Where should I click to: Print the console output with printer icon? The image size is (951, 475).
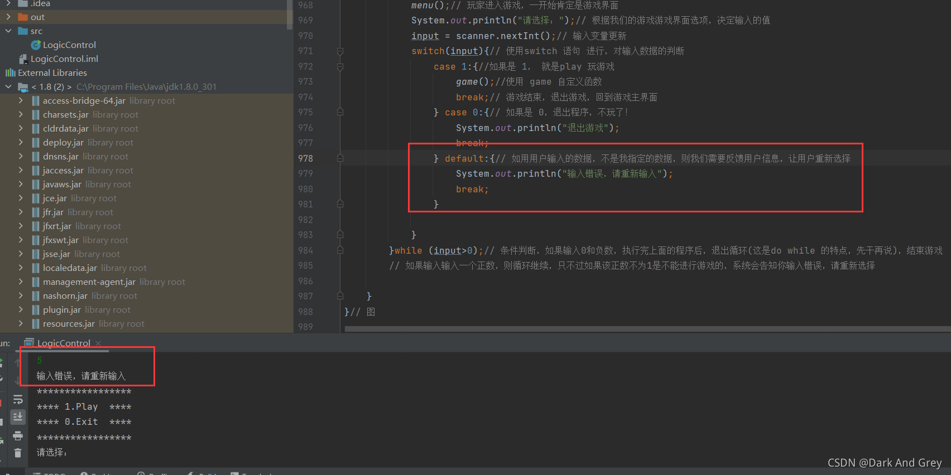click(18, 435)
